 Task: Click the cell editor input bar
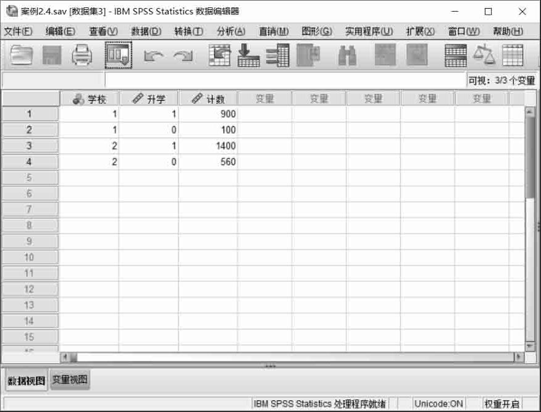pyautogui.click(x=285, y=80)
